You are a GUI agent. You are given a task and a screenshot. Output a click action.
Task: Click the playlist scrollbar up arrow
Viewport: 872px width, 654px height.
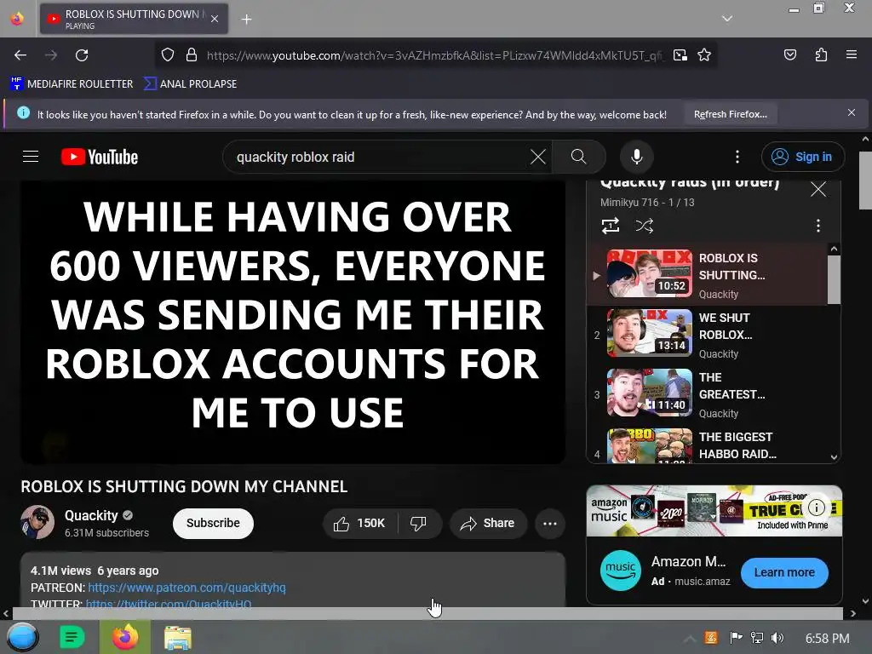(x=834, y=250)
